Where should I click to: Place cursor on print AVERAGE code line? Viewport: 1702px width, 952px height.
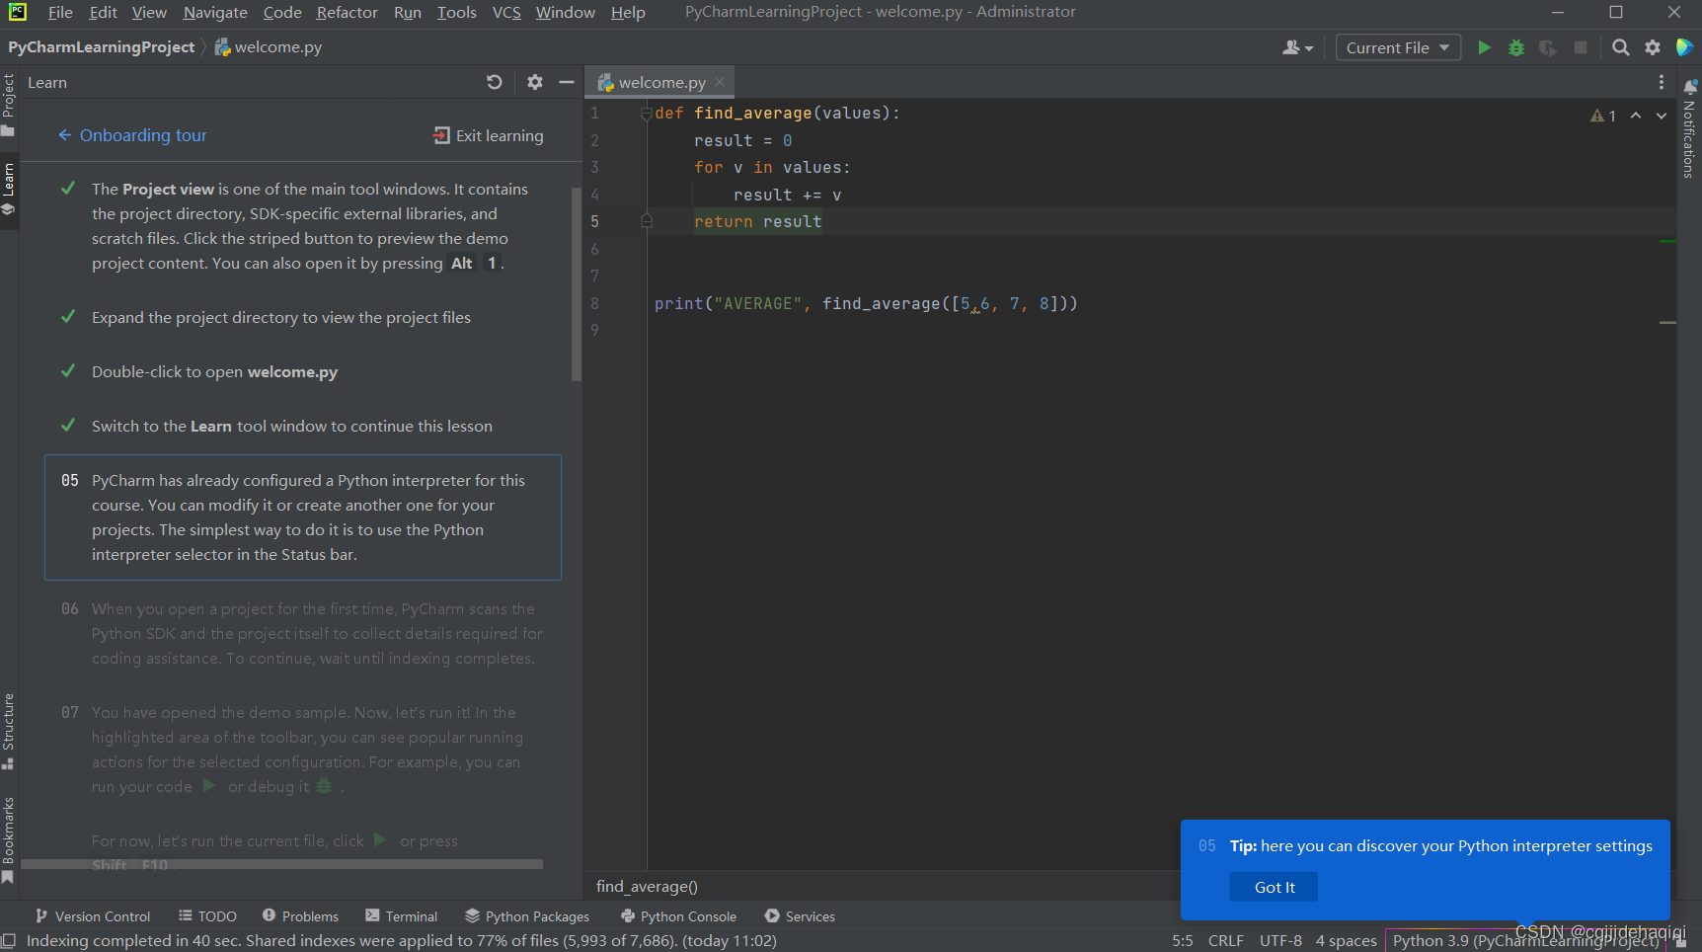click(866, 304)
